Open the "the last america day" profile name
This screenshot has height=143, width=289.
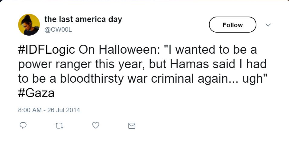click(x=83, y=20)
